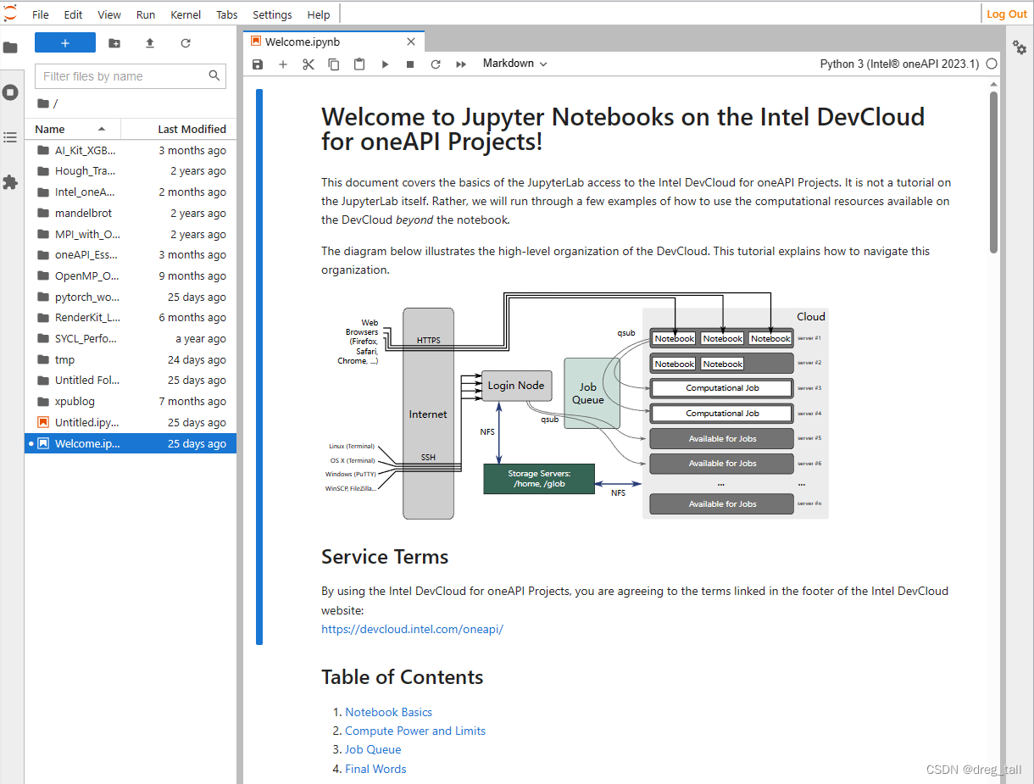Select the MPI_with_O... folder
Viewport: 1034px width, 784px height.
tap(131, 234)
